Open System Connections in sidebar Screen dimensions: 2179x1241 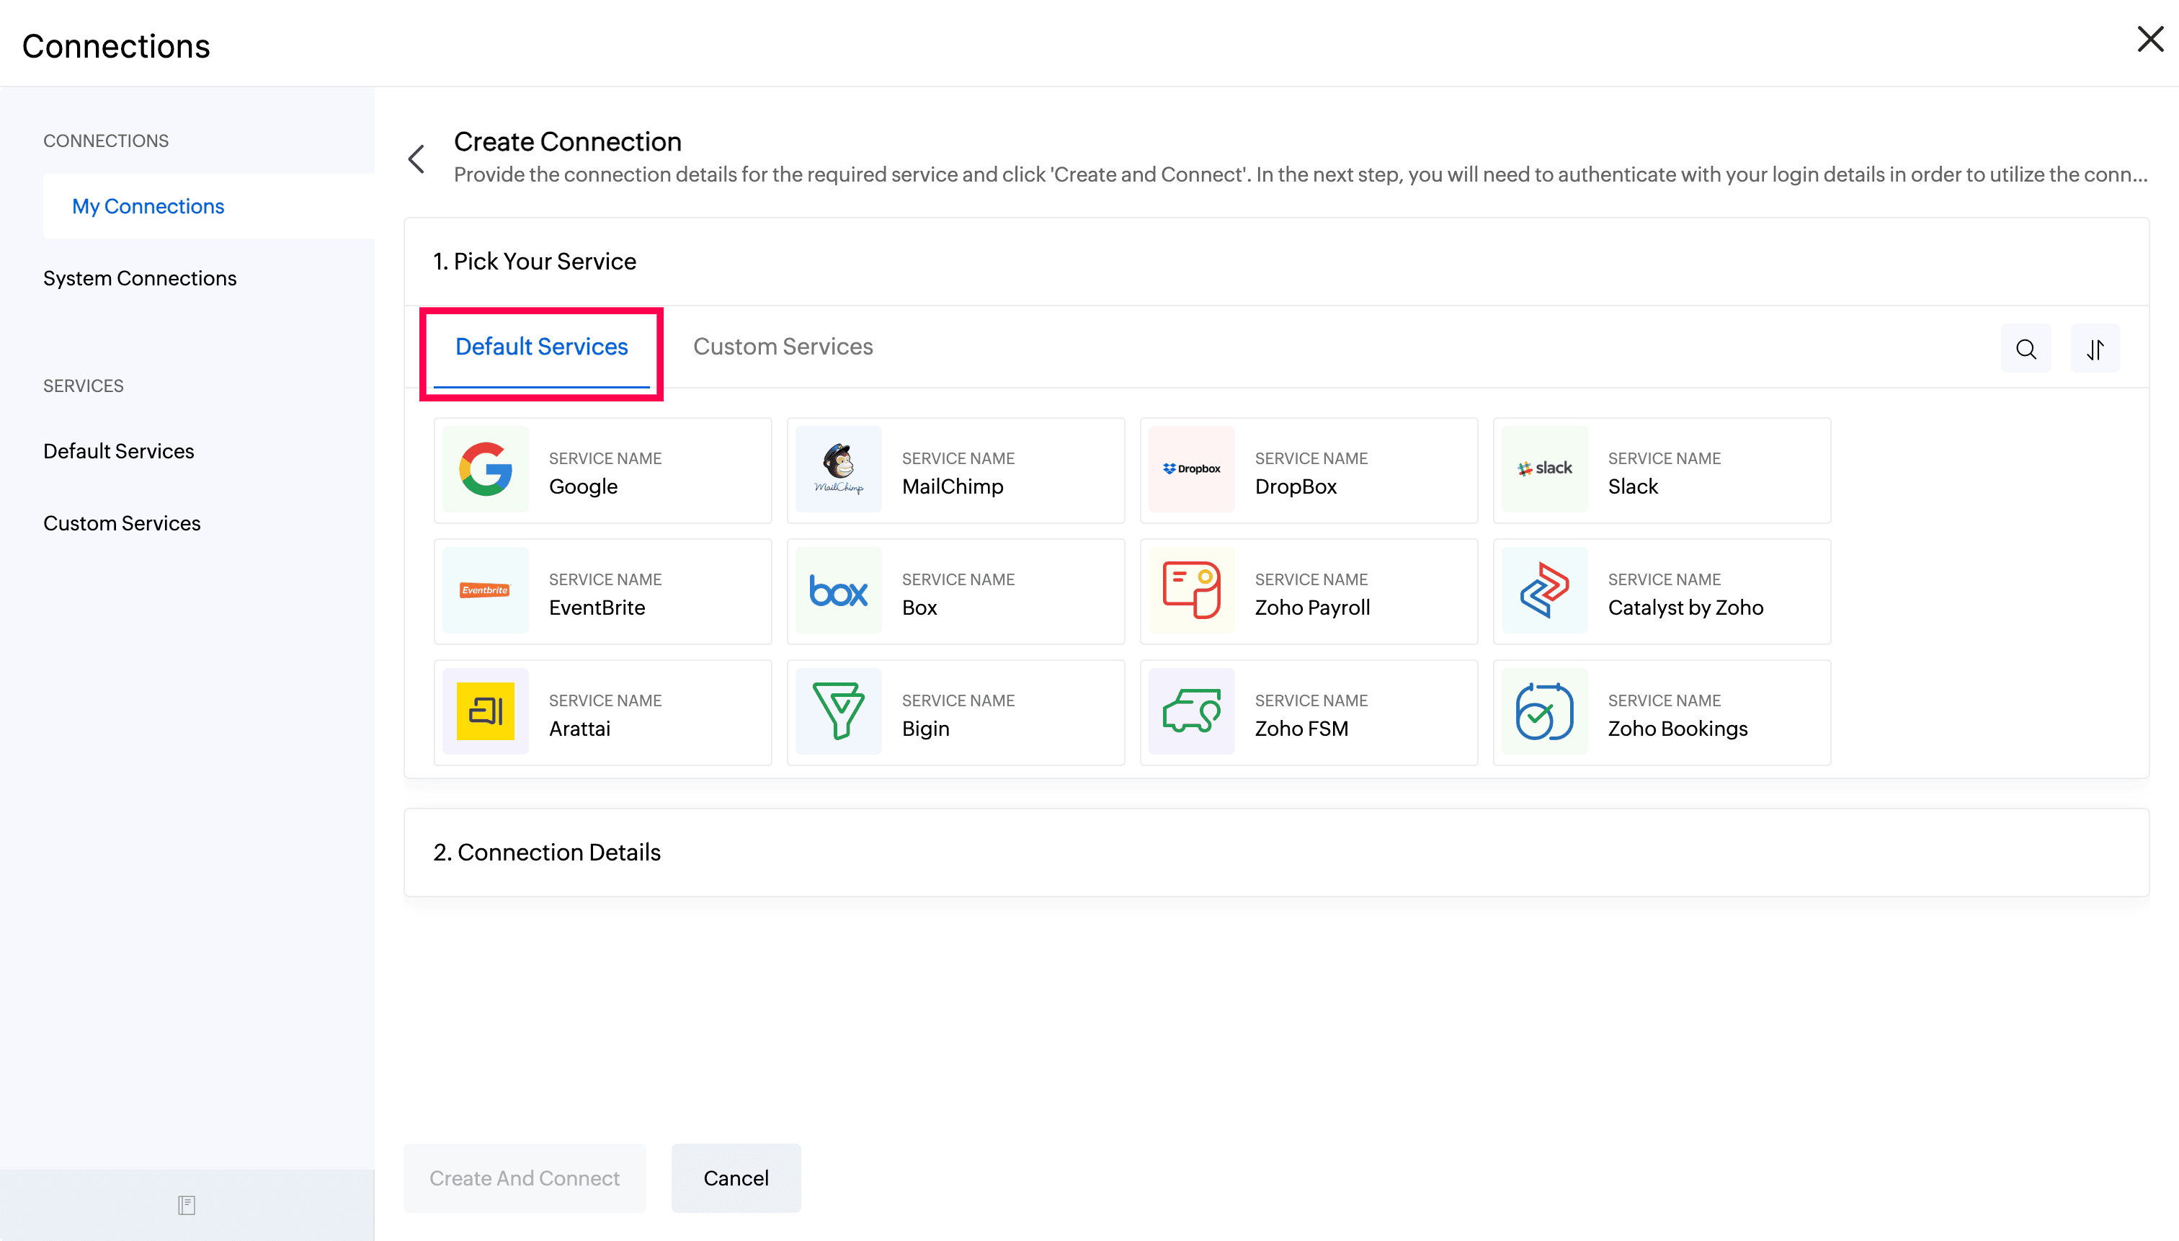(x=140, y=279)
